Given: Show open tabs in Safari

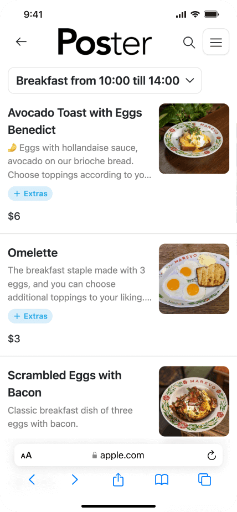Looking at the screenshot, I should pyautogui.click(x=205, y=480).
